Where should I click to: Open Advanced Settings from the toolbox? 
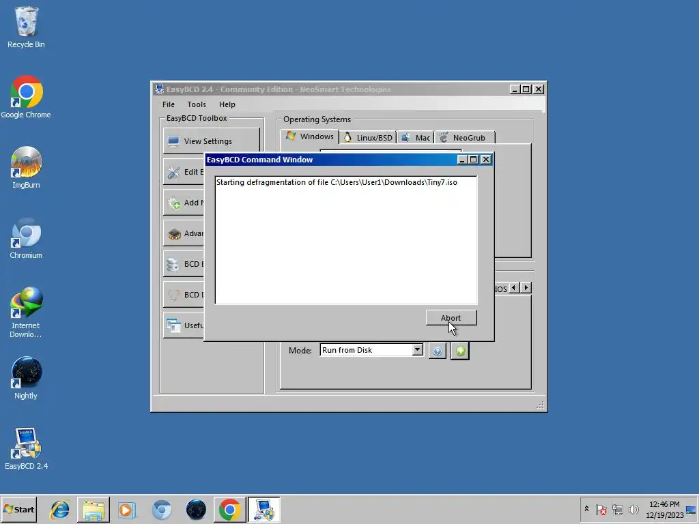pyautogui.click(x=184, y=233)
